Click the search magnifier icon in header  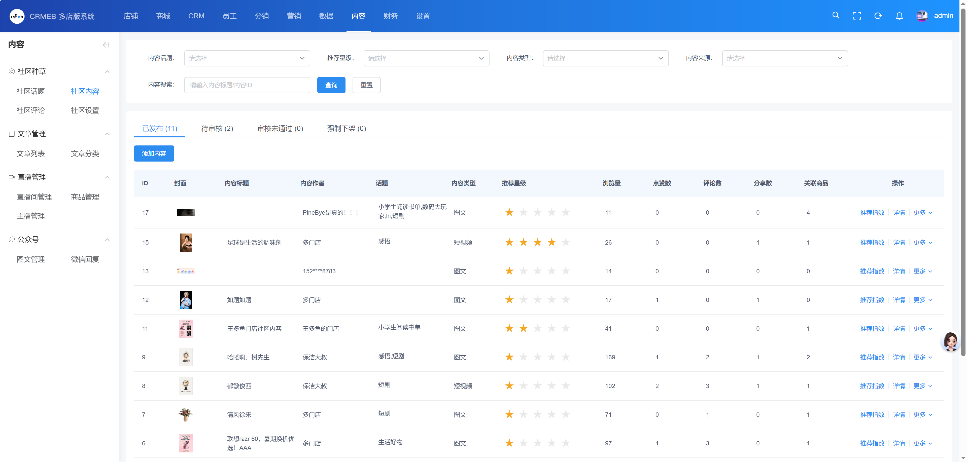click(x=836, y=15)
